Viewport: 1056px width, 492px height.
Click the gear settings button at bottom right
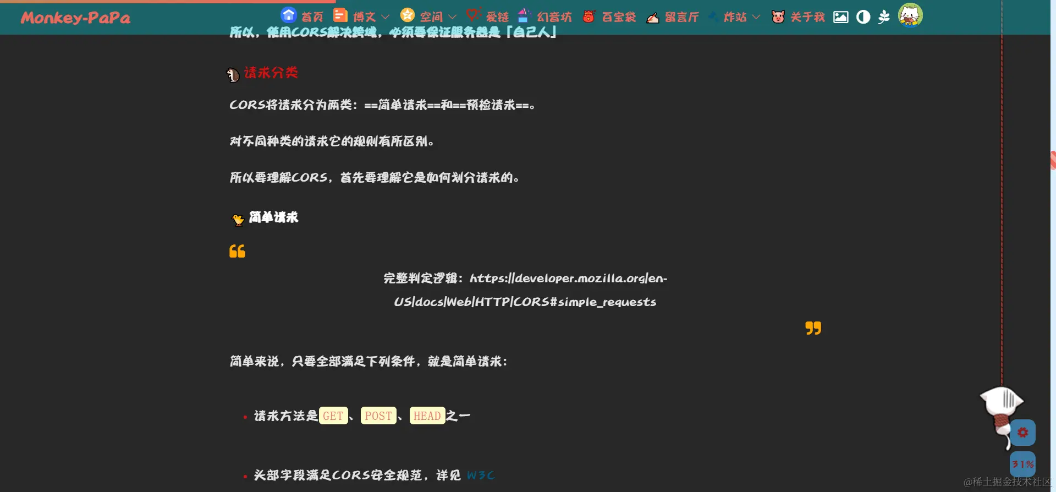click(1023, 433)
